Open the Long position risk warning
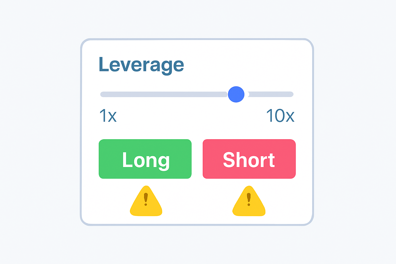The width and height of the screenshot is (396, 264). 146,204
